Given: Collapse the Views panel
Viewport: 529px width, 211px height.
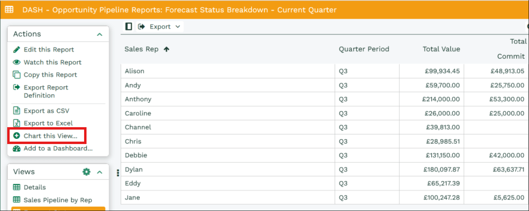Looking at the screenshot, I should (100, 172).
